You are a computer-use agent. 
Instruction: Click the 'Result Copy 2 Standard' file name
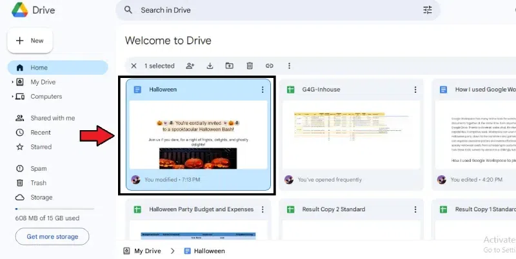333,209
